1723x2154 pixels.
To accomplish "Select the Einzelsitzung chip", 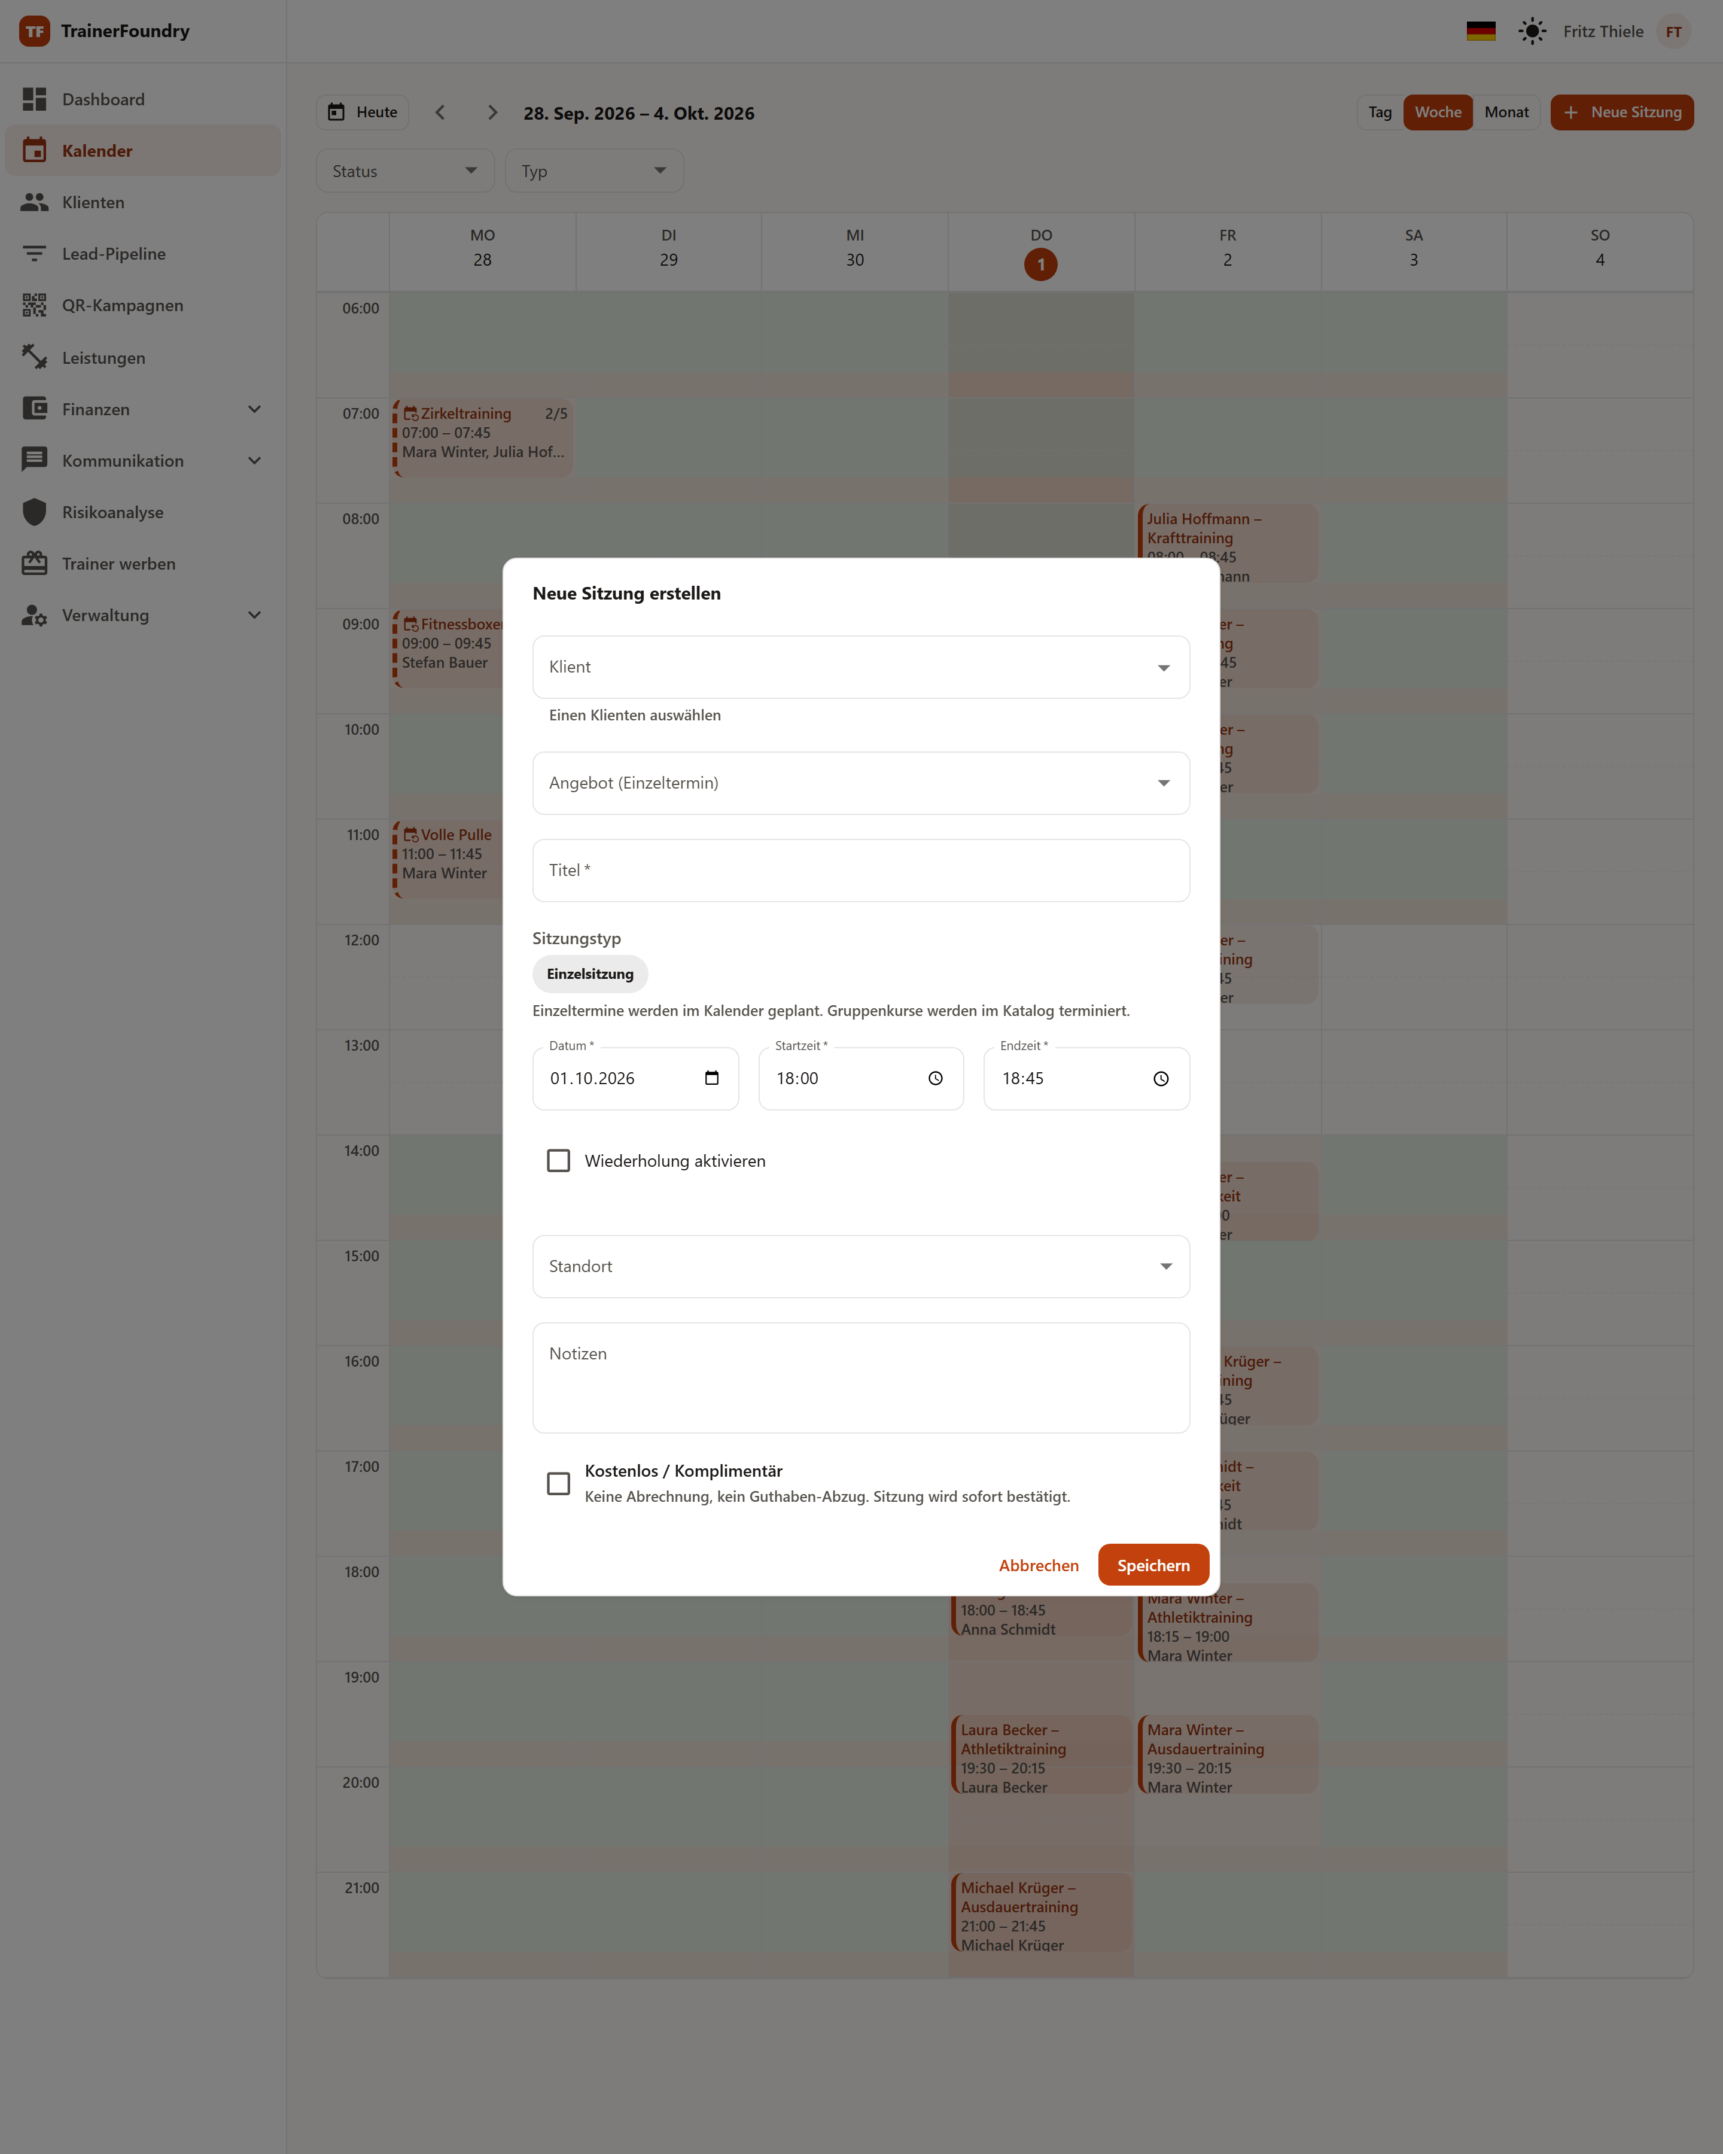I will (589, 973).
